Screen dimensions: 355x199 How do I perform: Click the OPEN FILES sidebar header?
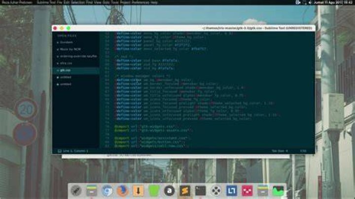pos(67,35)
